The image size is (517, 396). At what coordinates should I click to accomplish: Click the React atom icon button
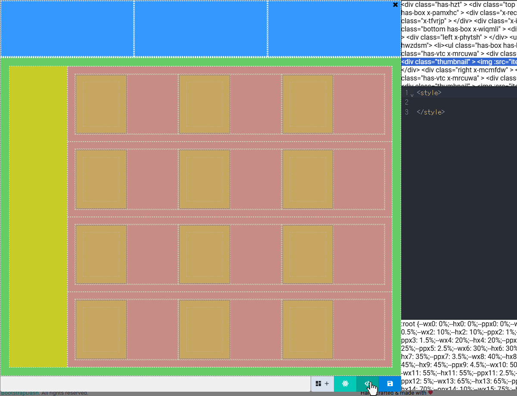pyautogui.click(x=345, y=384)
